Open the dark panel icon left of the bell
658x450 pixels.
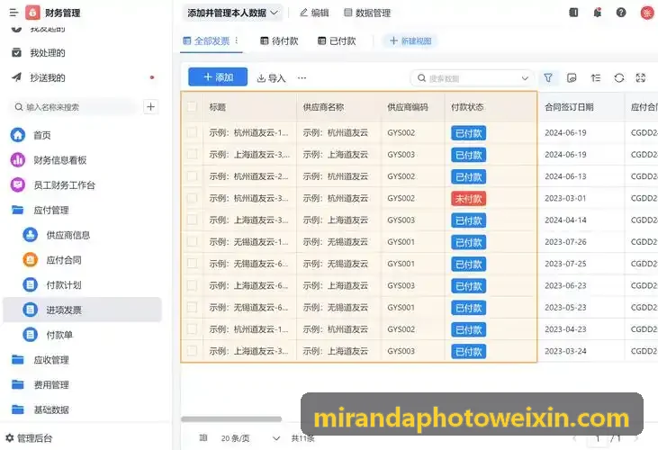tap(573, 13)
